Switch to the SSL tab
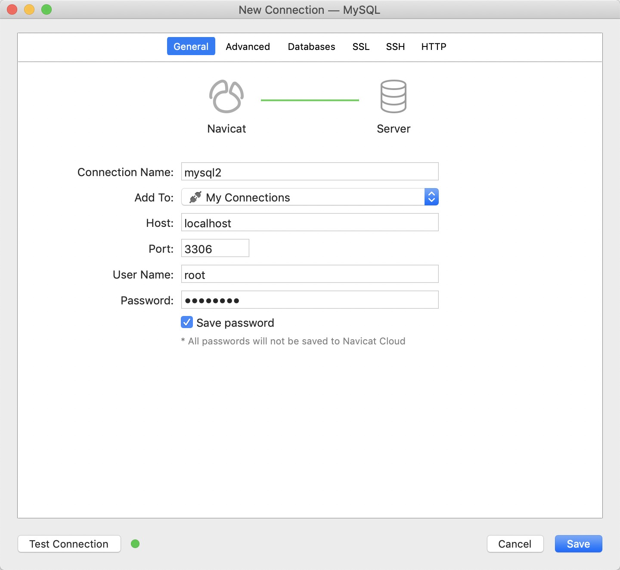Image resolution: width=620 pixels, height=570 pixels. click(x=361, y=46)
